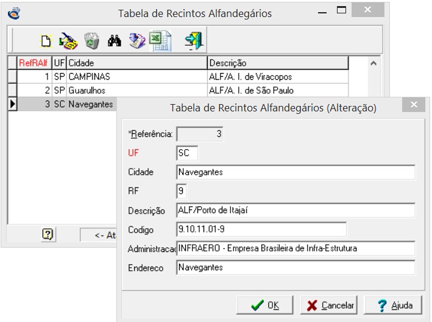Click RefRAlf value 3 cell
Screen dimensions: 432x322
35,104
